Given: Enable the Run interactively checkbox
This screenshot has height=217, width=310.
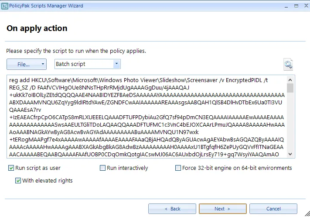Looking at the screenshot, I should click(103, 168).
